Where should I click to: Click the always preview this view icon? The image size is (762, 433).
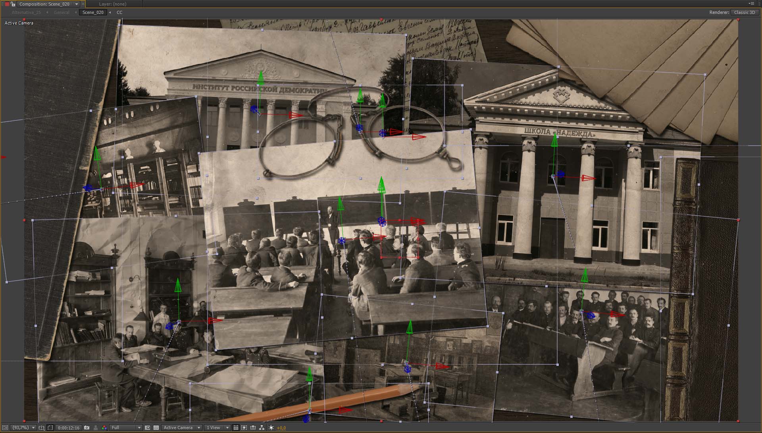coord(5,427)
